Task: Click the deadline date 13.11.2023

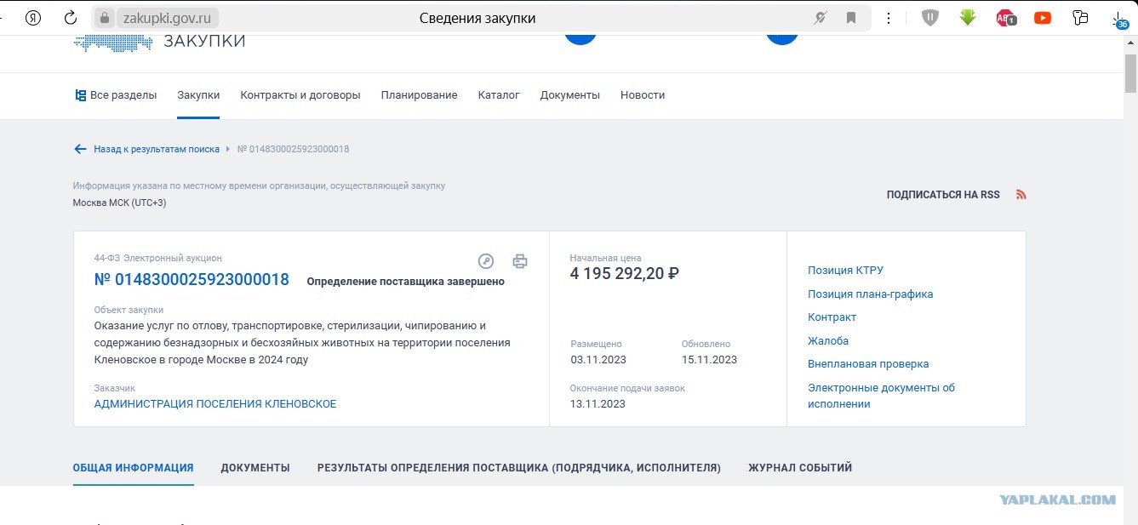Action: point(598,404)
